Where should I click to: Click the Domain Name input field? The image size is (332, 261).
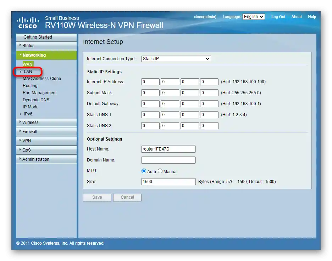pyautogui.click(x=168, y=160)
